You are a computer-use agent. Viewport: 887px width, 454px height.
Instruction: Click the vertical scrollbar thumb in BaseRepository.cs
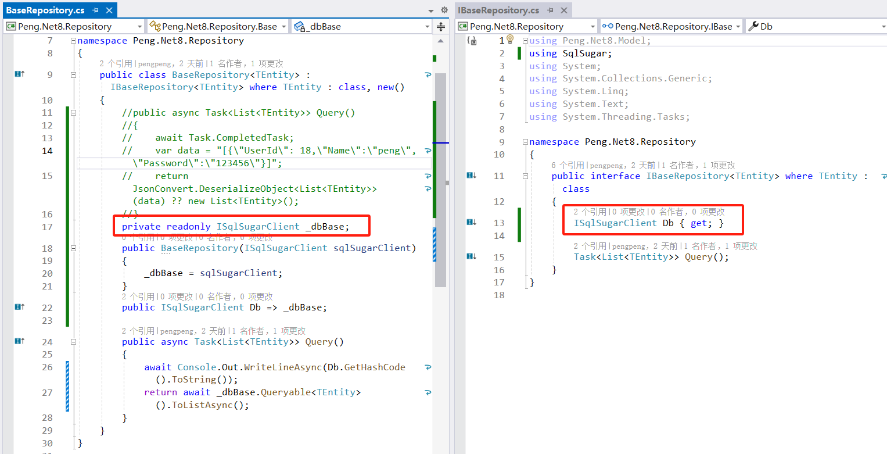pyautogui.click(x=441, y=179)
